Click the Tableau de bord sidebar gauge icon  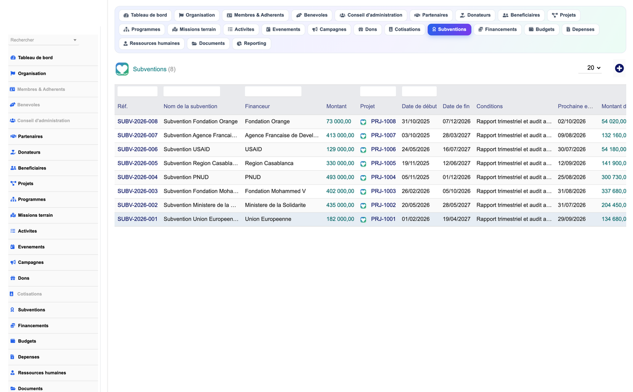13,58
